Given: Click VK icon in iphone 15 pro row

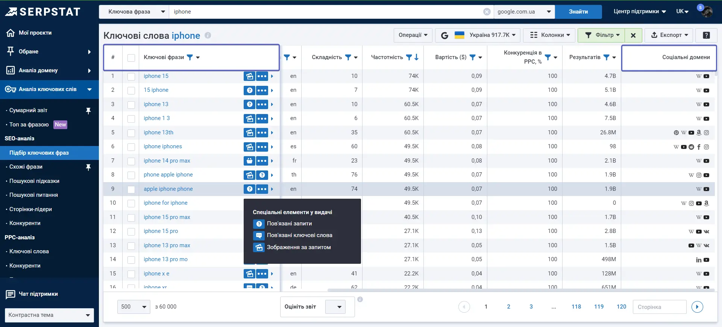Looking at the screenshot, I should 707,231.
